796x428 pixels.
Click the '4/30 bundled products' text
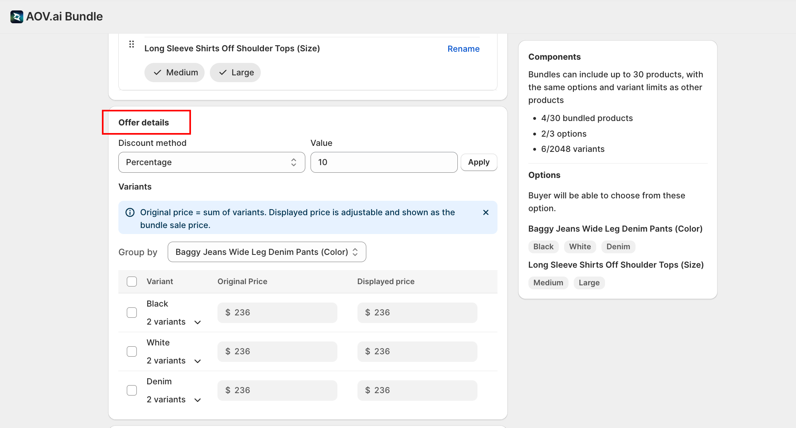[x=587, y=118]
